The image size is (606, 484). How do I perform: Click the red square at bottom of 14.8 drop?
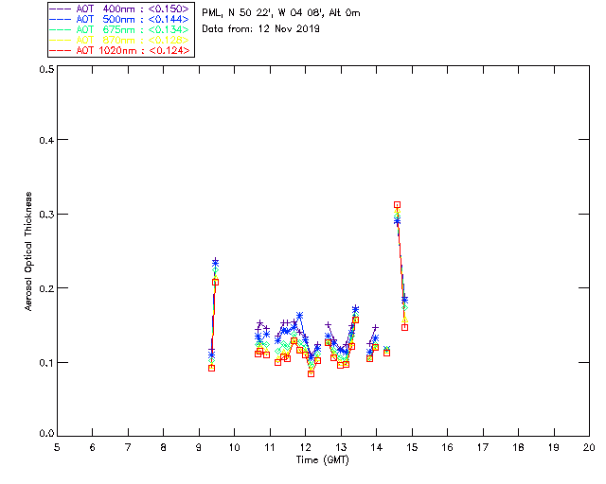click(x=404, y=327)
